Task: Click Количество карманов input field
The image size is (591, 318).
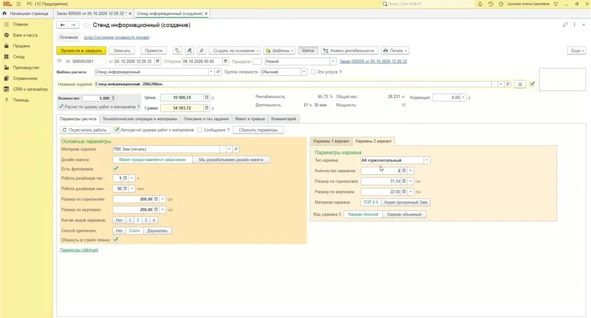Action: [x=381, y=171]
